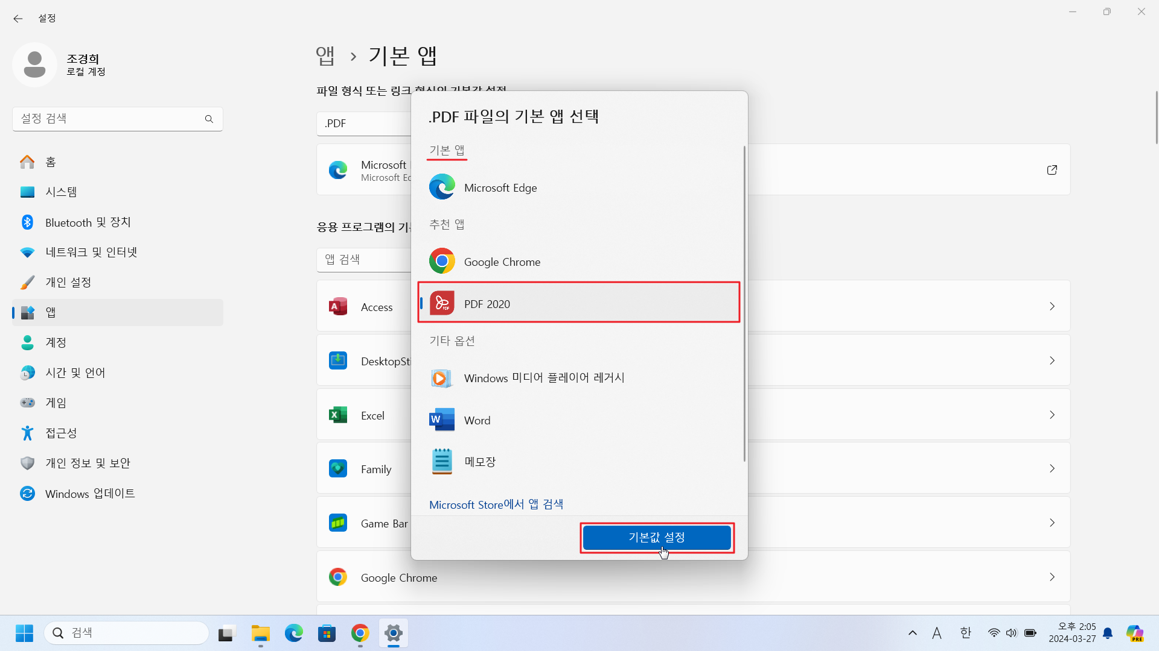Open the 시스템 settings page
This screenshot has height=651, width=1159.
(118, 192)
